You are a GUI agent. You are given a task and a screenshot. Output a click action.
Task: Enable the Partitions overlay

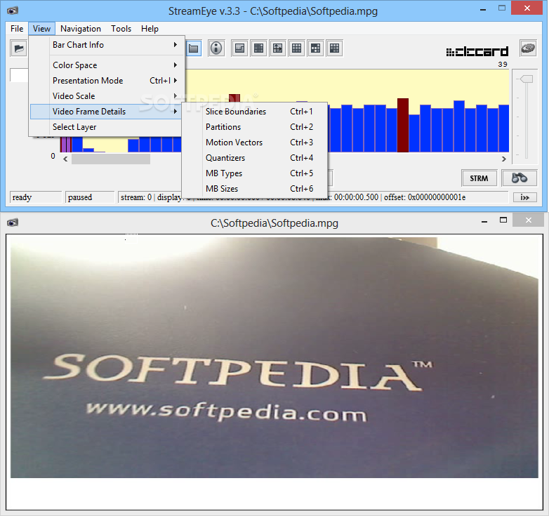(x=255, y=127)
